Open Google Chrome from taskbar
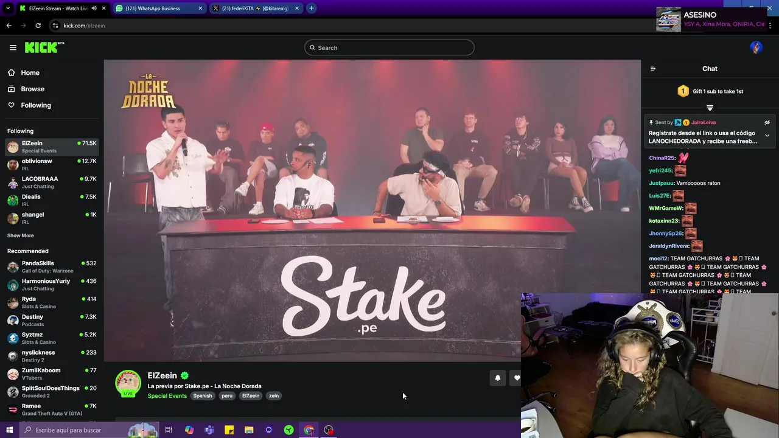 tap(309, 430)
